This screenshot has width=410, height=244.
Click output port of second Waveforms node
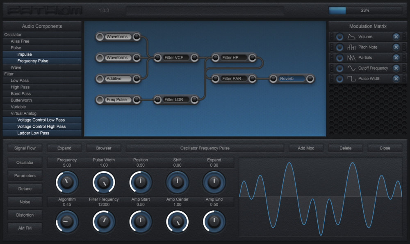pyautogui.click(x=137, y=58)
